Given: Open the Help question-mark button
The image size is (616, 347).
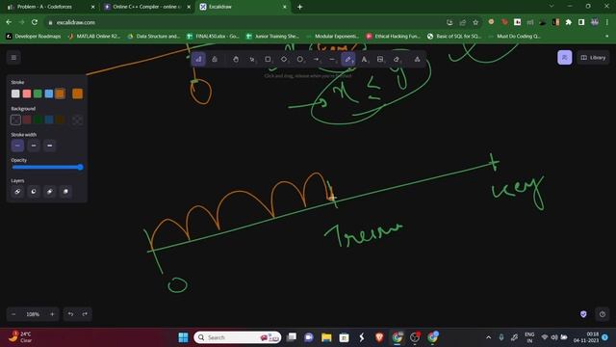Looking at the screenshot, I should click(603, 314).
